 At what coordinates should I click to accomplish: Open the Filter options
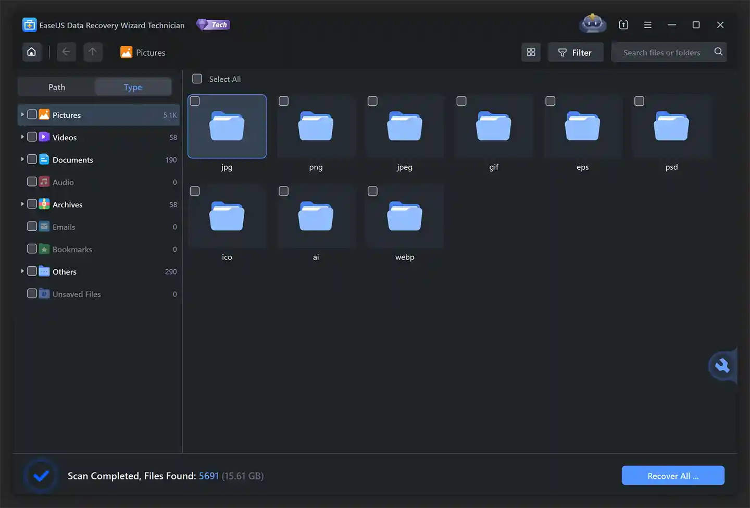click(x=576, y=52)
